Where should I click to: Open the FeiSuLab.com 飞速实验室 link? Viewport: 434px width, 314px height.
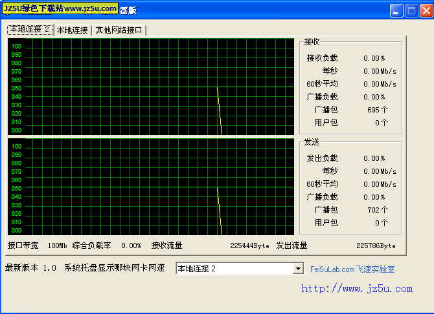352,269
